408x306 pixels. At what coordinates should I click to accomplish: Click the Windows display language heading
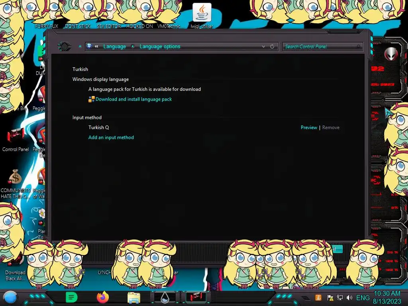[100, 79]
